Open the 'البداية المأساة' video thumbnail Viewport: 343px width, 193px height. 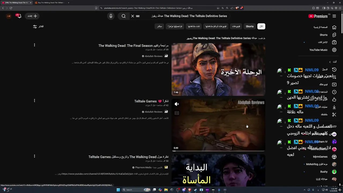(218, 170)
